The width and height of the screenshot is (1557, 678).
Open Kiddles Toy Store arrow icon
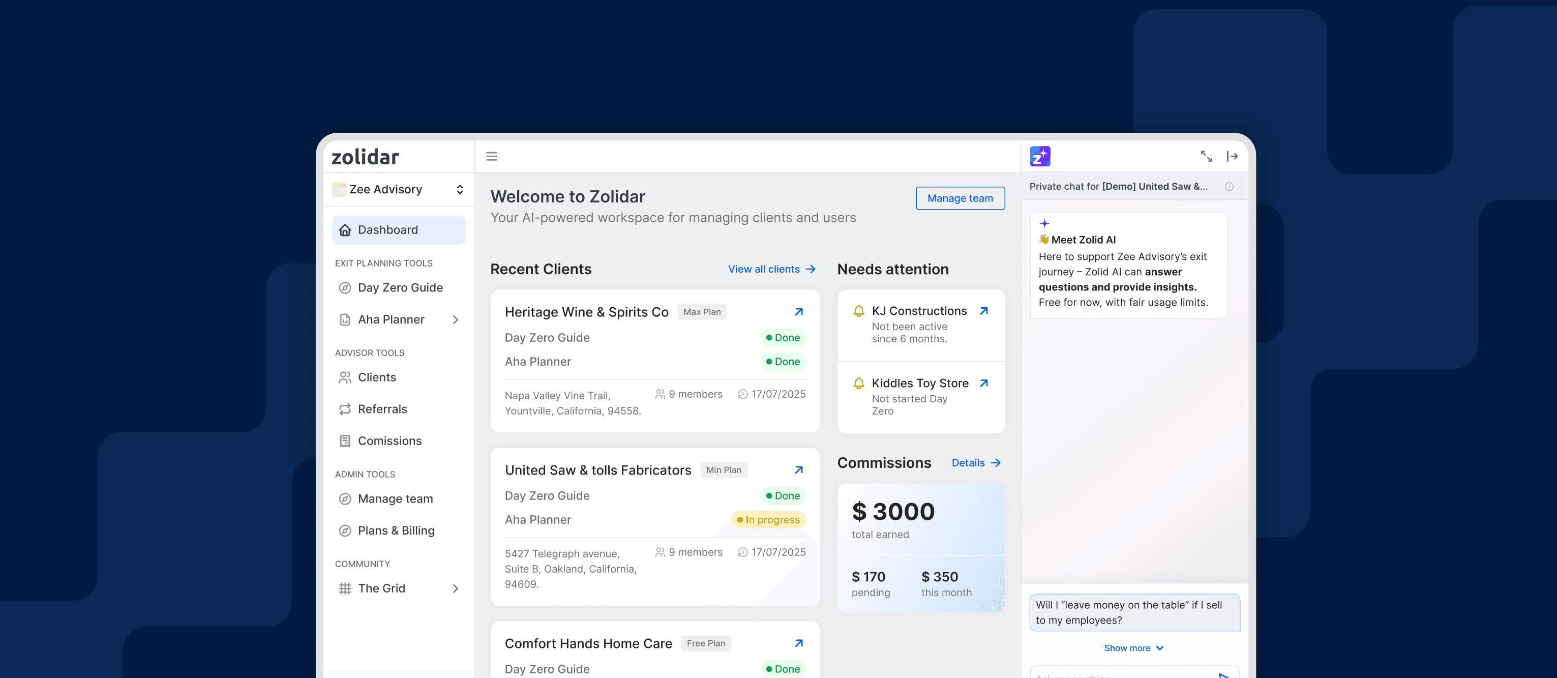983,384
